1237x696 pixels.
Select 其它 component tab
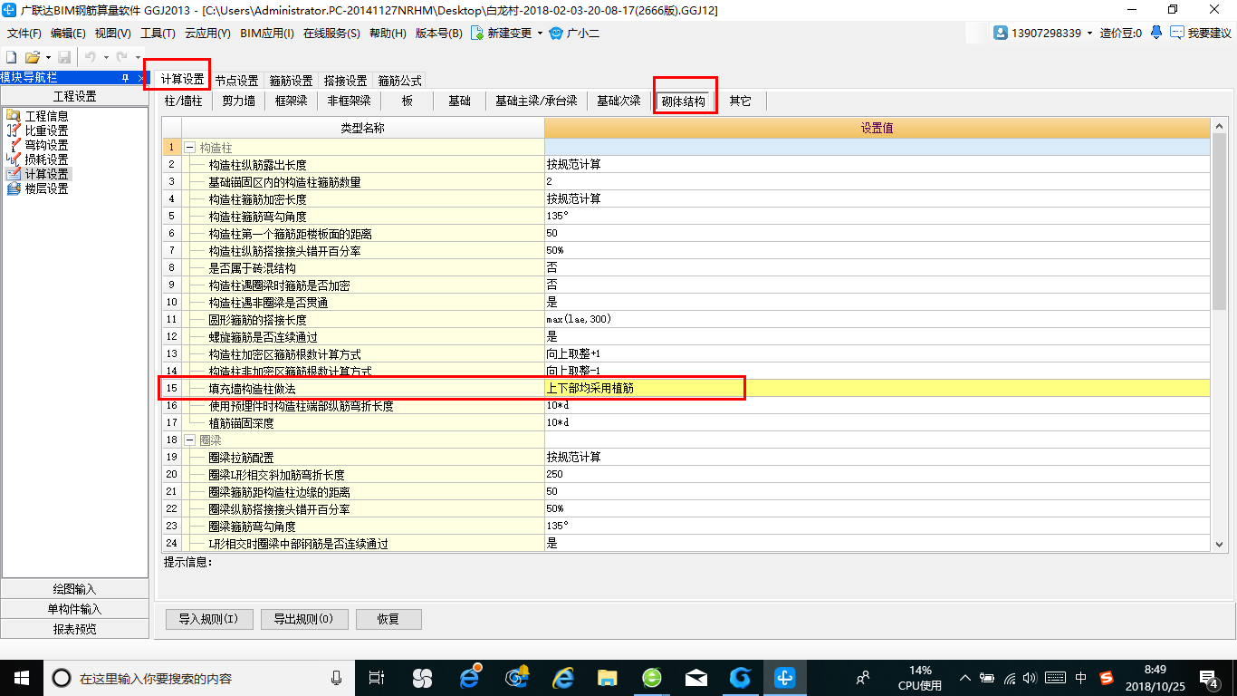tap(740, 101)
